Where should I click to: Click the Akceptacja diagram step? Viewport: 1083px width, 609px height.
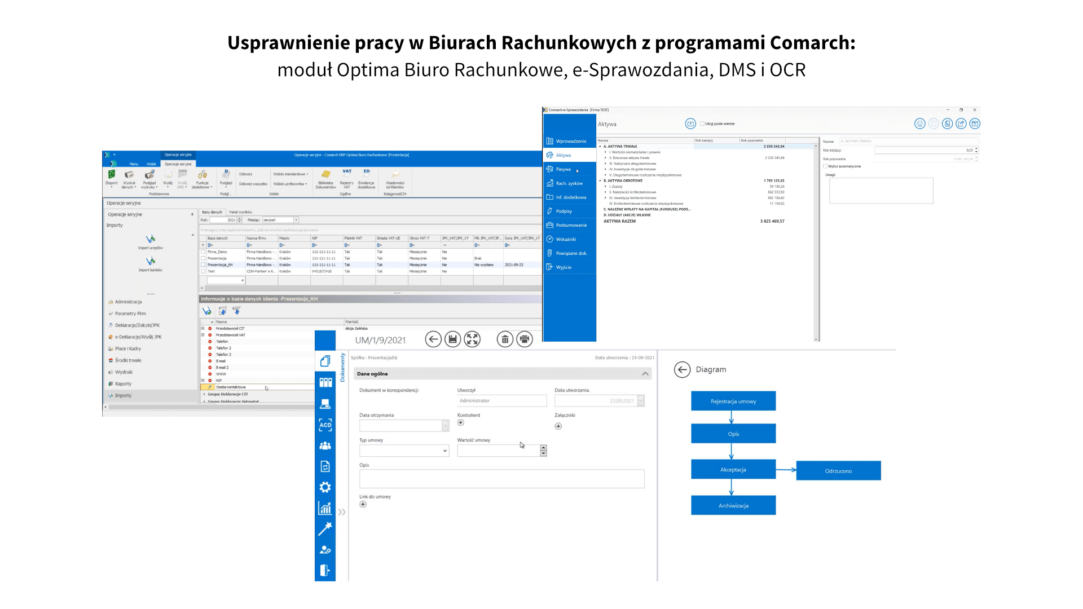[733, 469]
